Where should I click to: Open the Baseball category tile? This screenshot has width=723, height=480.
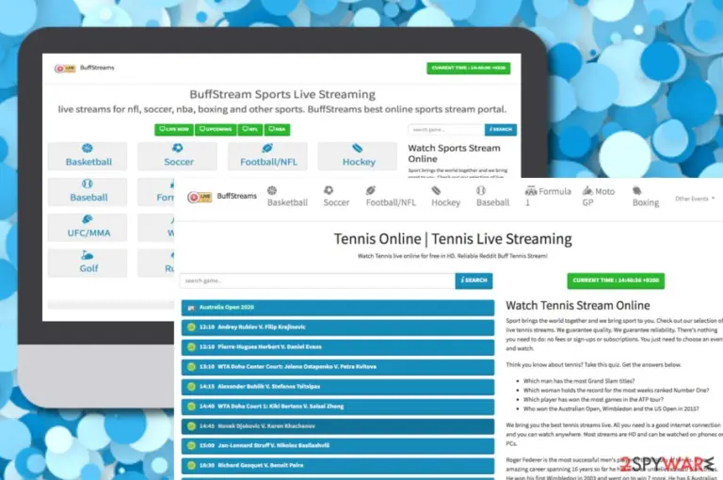tap(88, 191)
